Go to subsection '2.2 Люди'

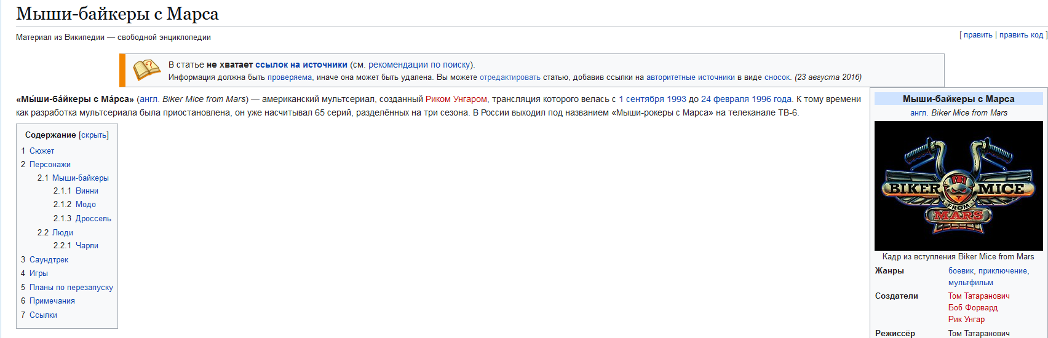pyautogui.click(x=55, y=232)
